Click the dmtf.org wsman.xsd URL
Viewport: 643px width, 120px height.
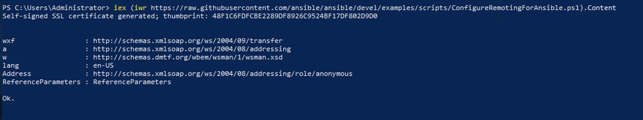(x=188, y=57)
